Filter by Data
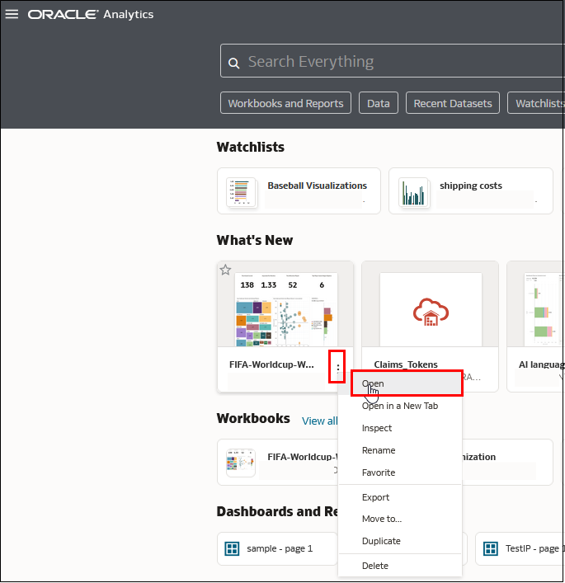 click(x=379, y=103)
